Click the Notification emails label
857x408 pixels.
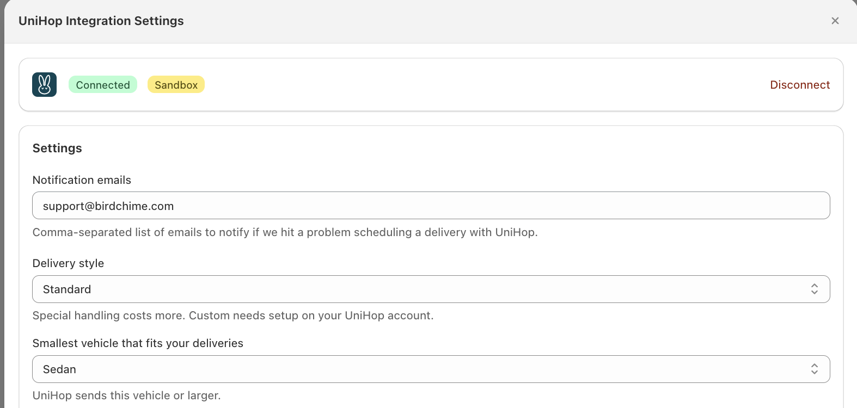click(82, 180)
